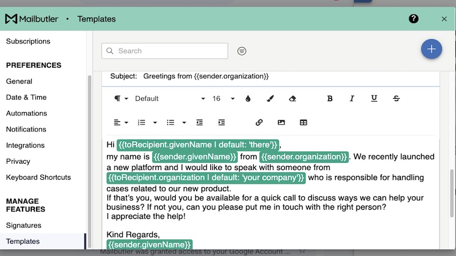Click the toRecipient.givenName placeholder tag
This screenshot has width=456, height=256.
[x=198, y=145]
